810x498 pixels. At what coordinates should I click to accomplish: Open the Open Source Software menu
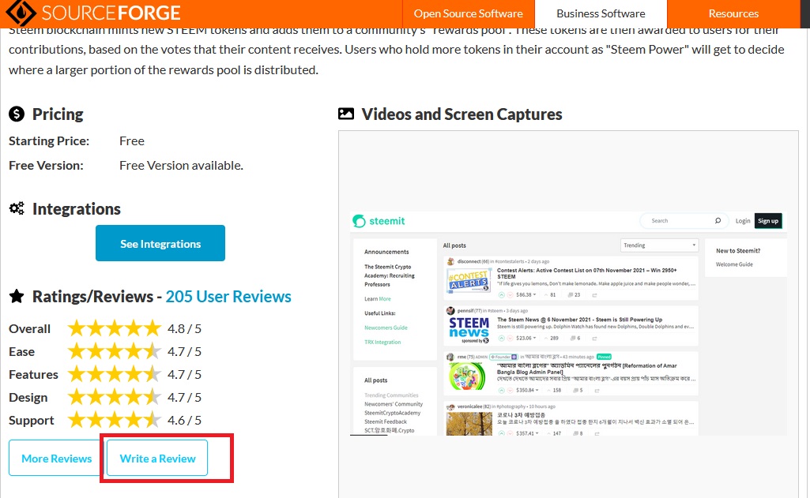coord(468,14)
